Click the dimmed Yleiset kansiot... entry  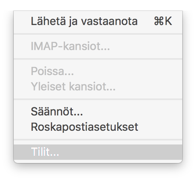point(98,86)
